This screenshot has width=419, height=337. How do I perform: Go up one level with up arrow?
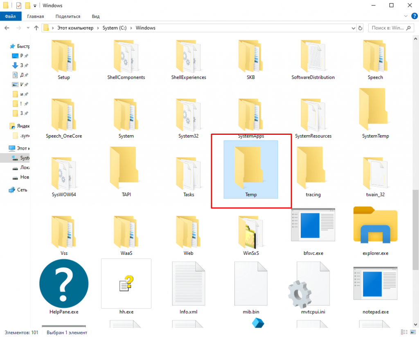coord(36,28)
